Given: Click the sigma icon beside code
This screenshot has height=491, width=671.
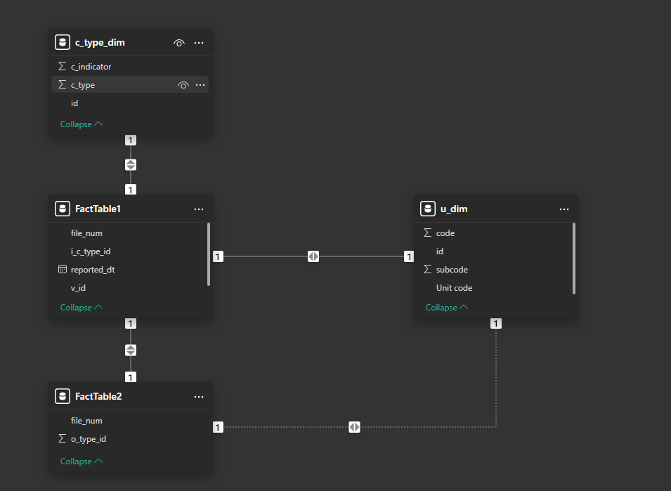Looking at the screenshot, I should (x=427, y=233).
